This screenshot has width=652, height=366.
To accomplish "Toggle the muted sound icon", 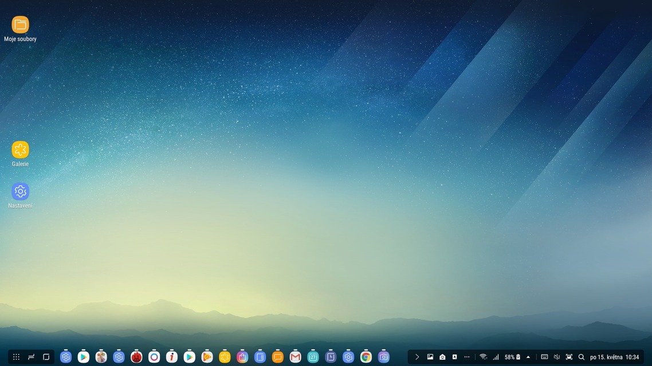I will (556, 357).
